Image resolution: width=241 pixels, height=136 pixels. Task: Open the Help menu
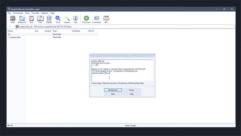point(52,13)
